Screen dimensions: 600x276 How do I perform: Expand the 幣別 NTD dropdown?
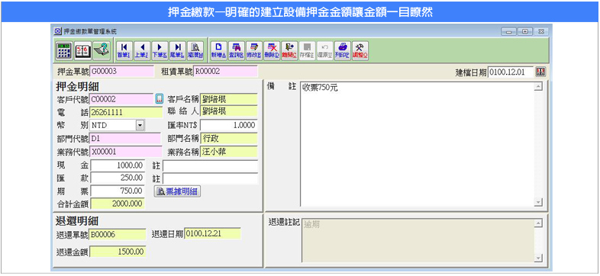(140, 125)
